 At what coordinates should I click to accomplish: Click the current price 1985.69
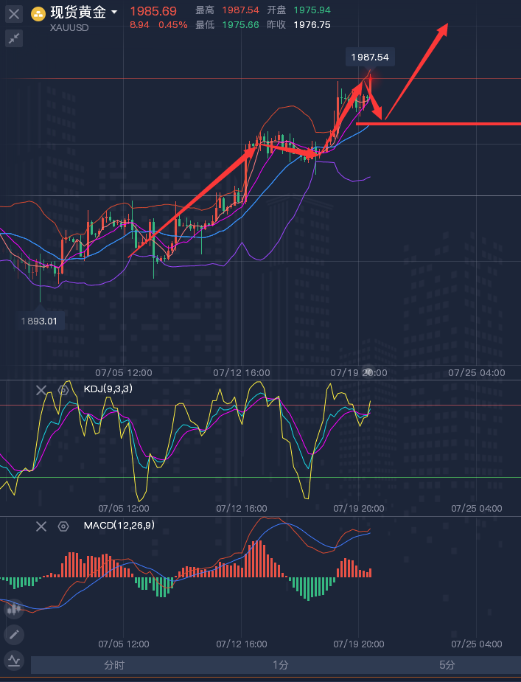153,11
